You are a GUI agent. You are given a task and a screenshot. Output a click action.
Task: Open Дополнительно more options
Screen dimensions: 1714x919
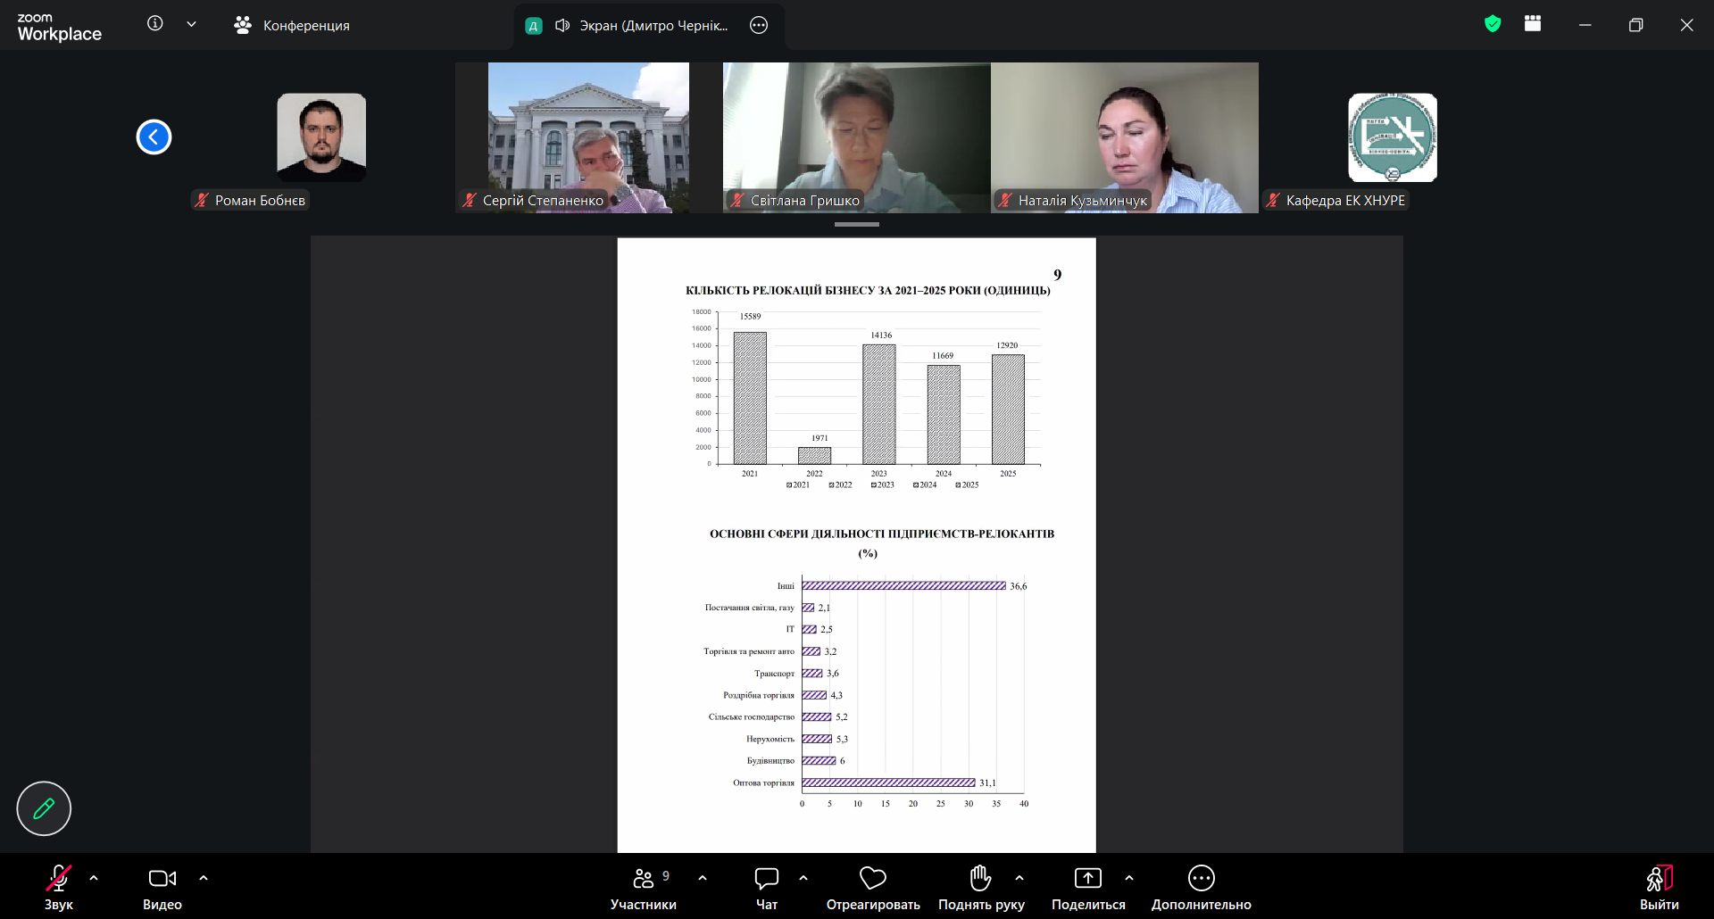tap(1202, 889)
